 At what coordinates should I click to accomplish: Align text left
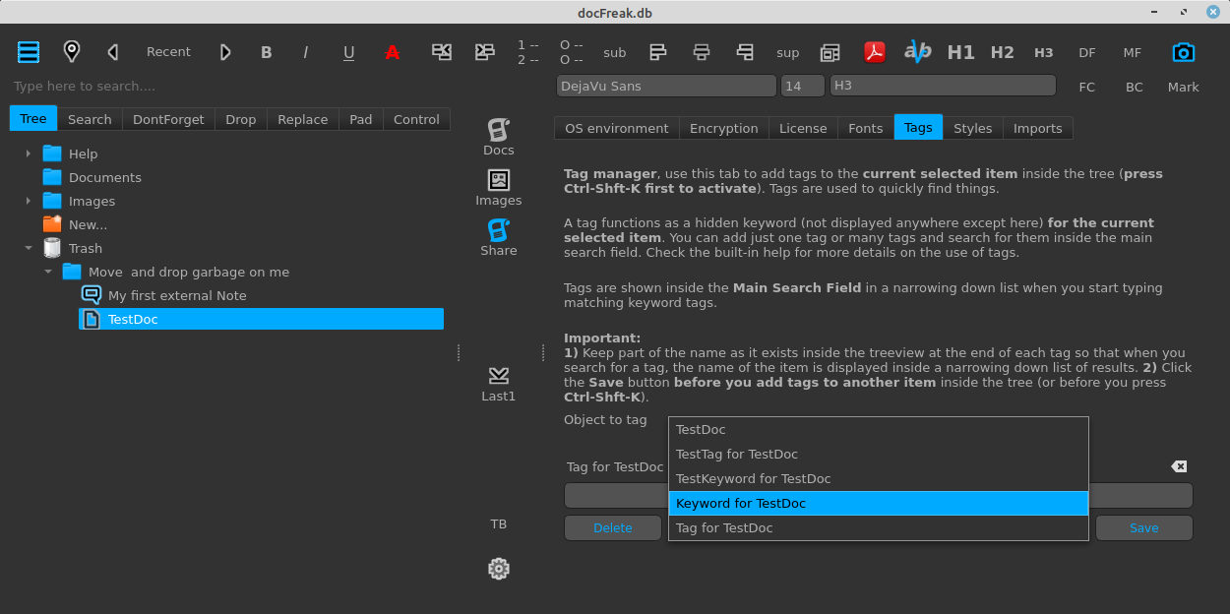coord(658,52)
